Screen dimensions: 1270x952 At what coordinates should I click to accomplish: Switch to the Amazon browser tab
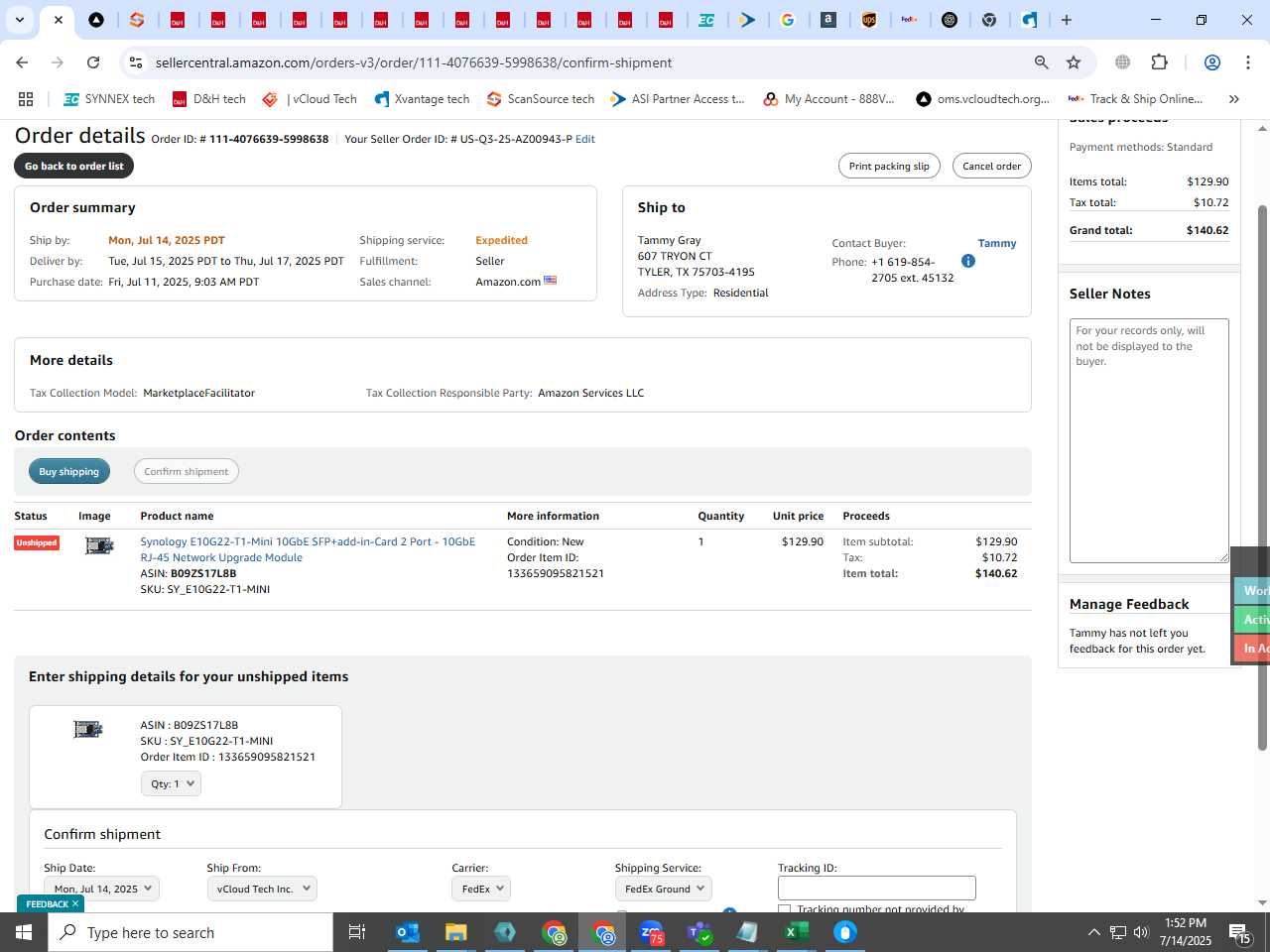pos(828,20)
